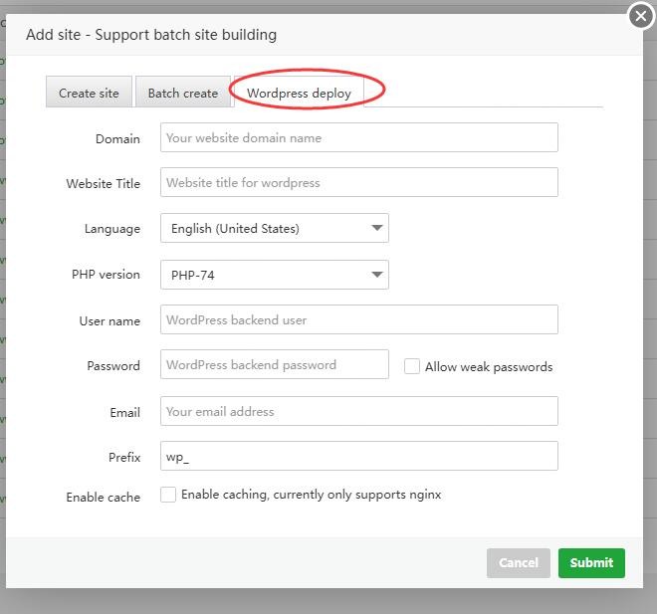Click the WordPress backend user field

pyautogui.click(x=358, y=320)
